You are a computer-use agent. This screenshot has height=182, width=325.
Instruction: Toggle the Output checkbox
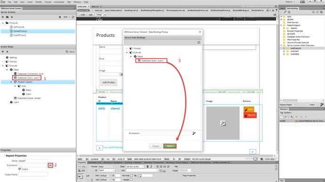pyautogui.click(x=20, y=169)
